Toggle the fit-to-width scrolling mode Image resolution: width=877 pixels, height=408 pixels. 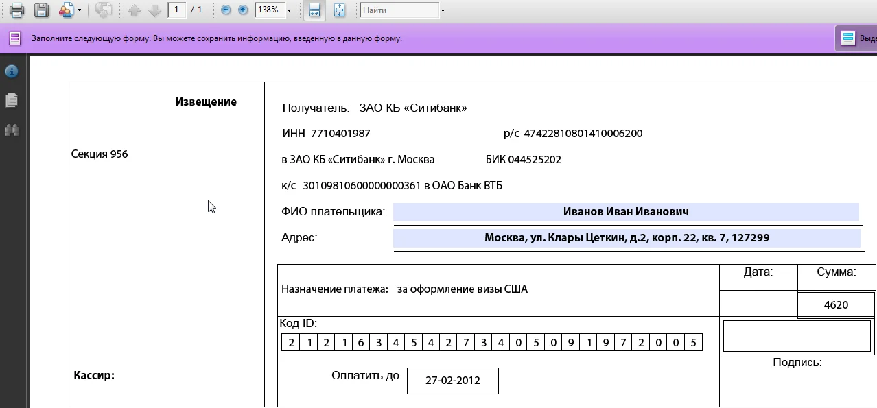tap(314, 10)
